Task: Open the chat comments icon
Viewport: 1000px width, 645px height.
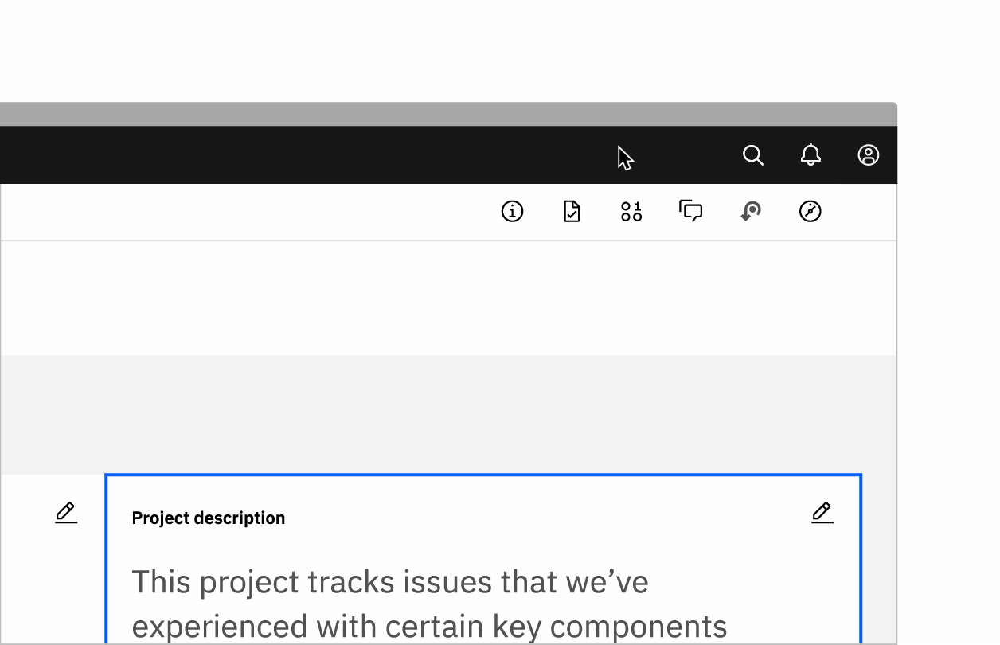Action: pos(690,212)
